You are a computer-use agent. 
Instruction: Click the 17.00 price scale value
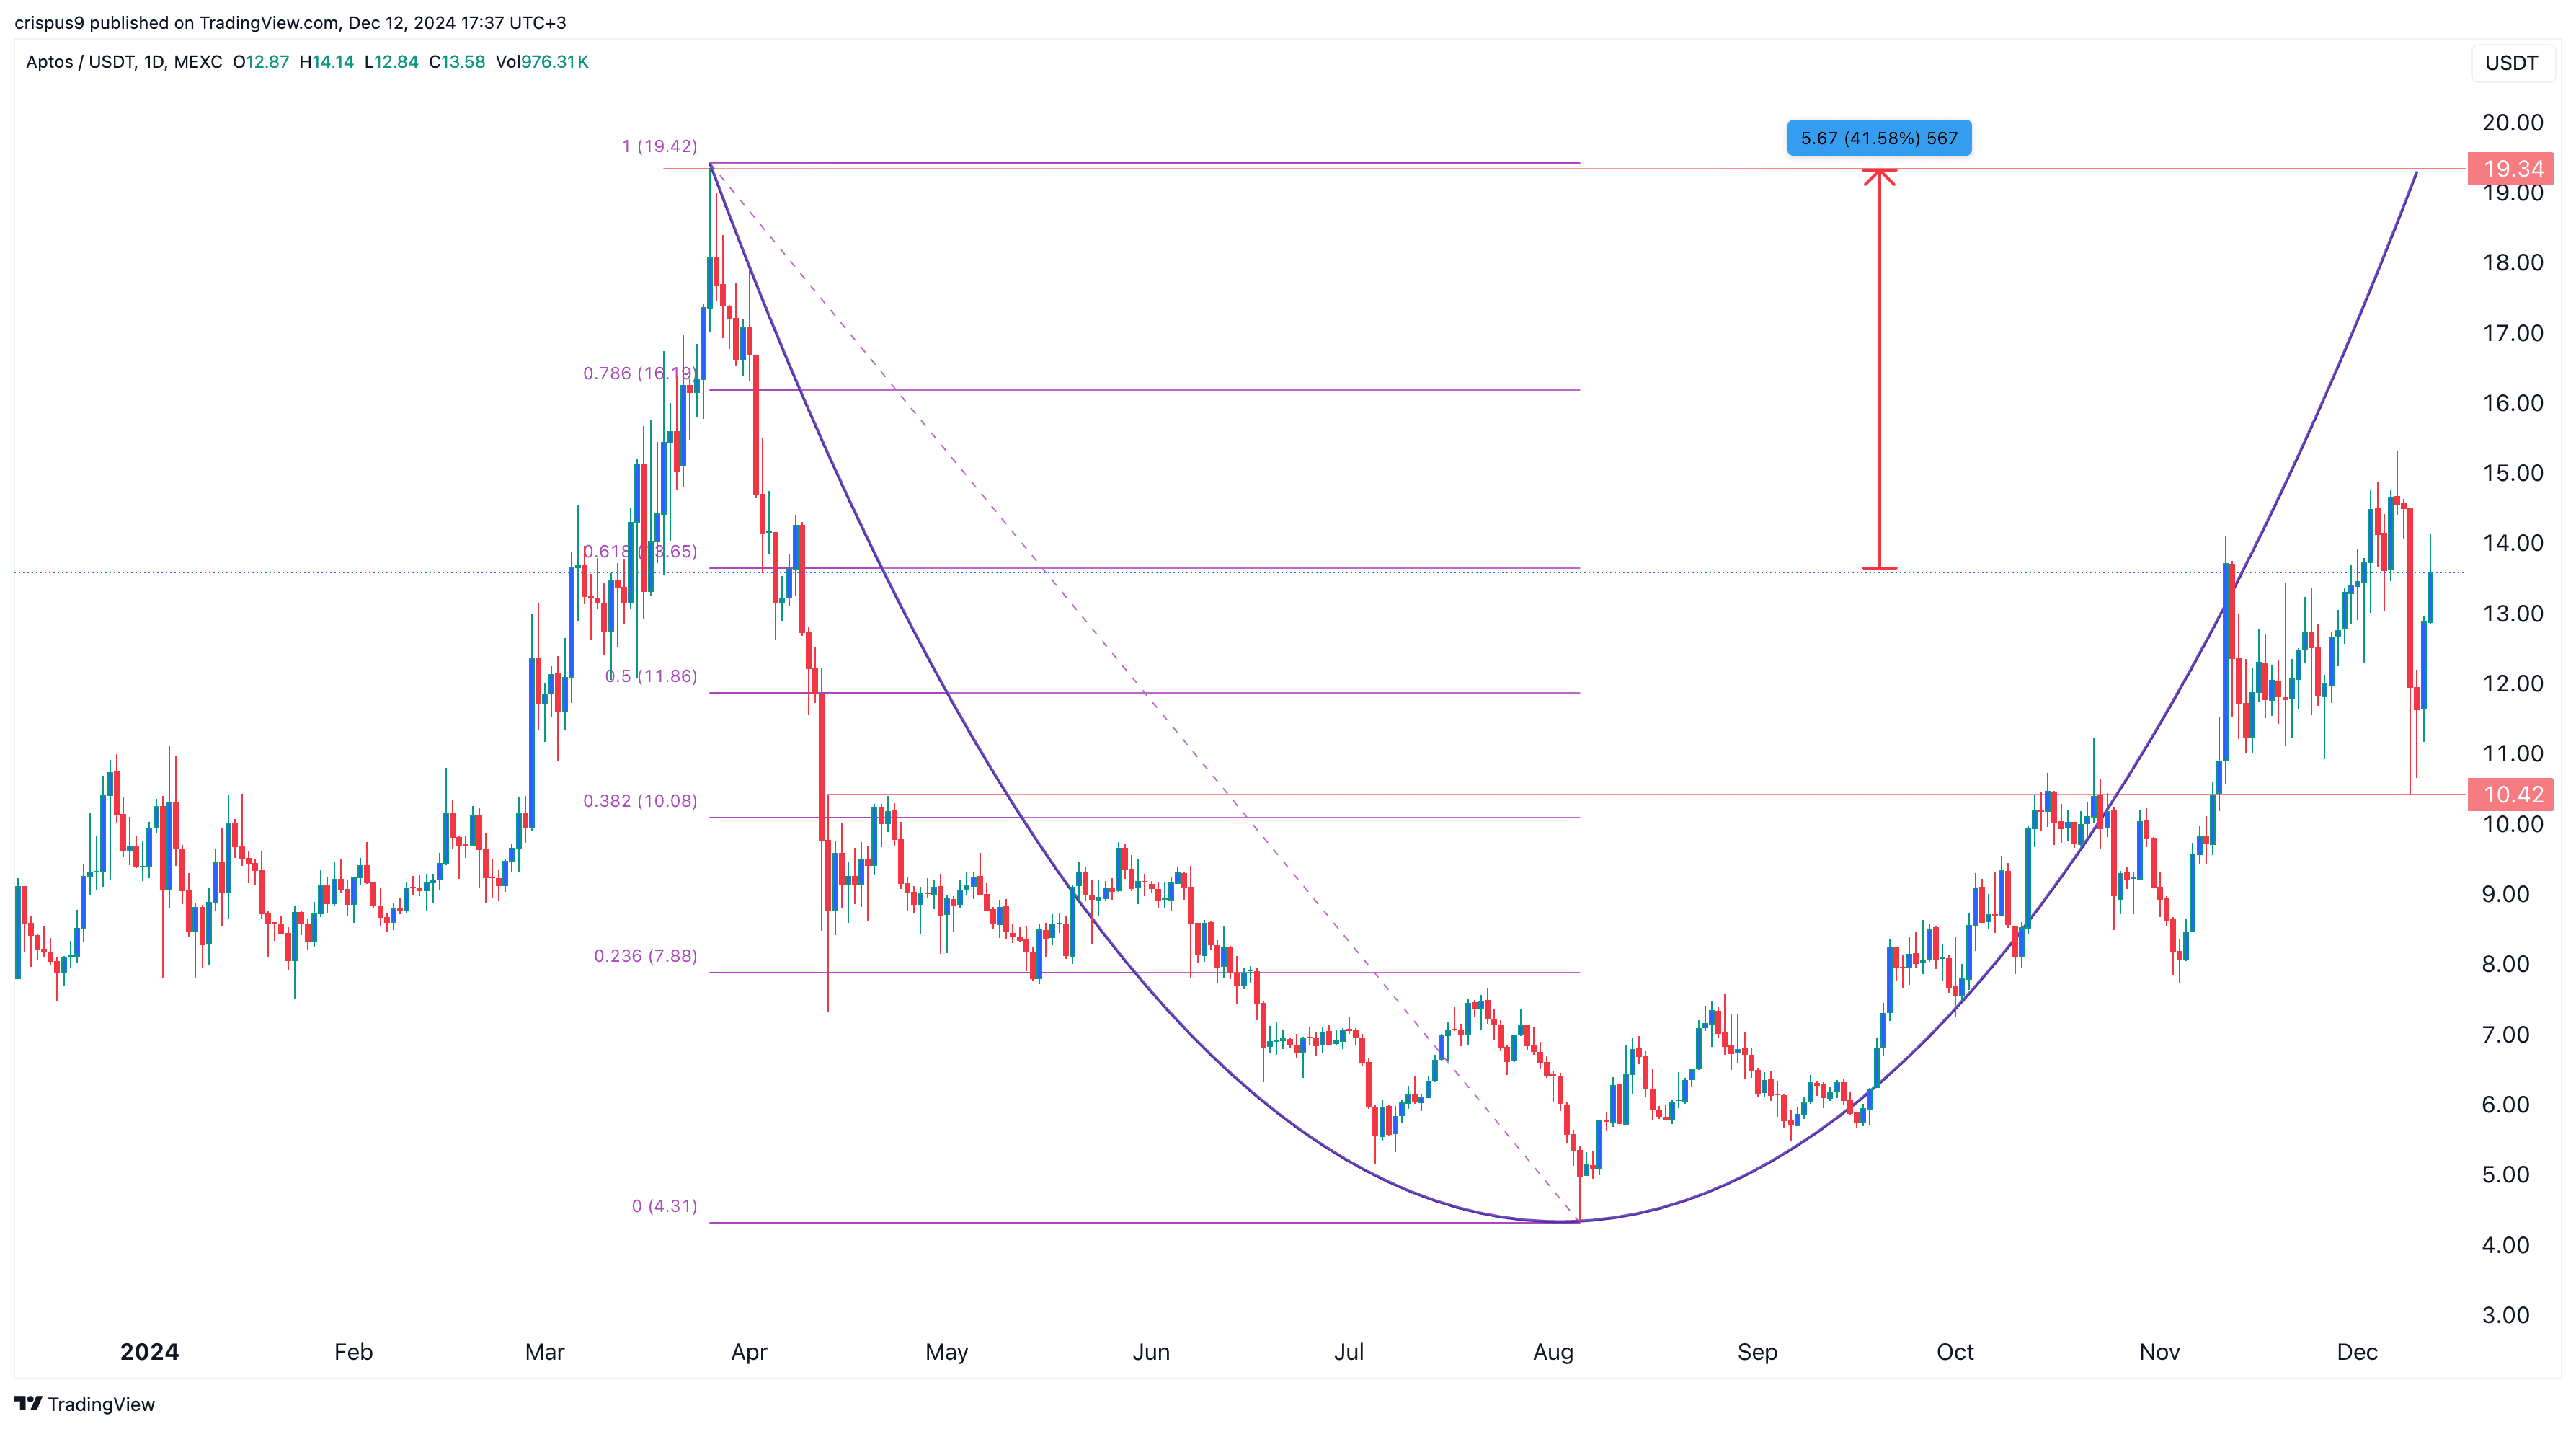point(2512,333)
